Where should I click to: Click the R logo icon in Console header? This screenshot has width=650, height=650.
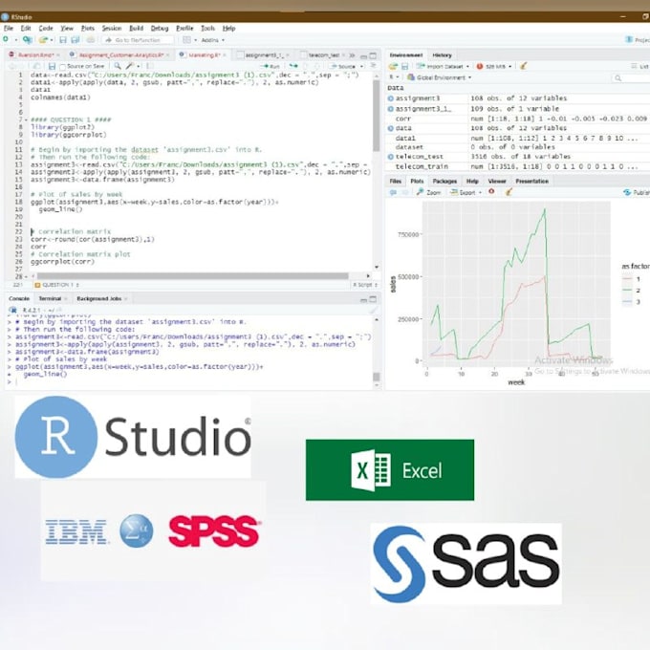click(x=12, y=310)
